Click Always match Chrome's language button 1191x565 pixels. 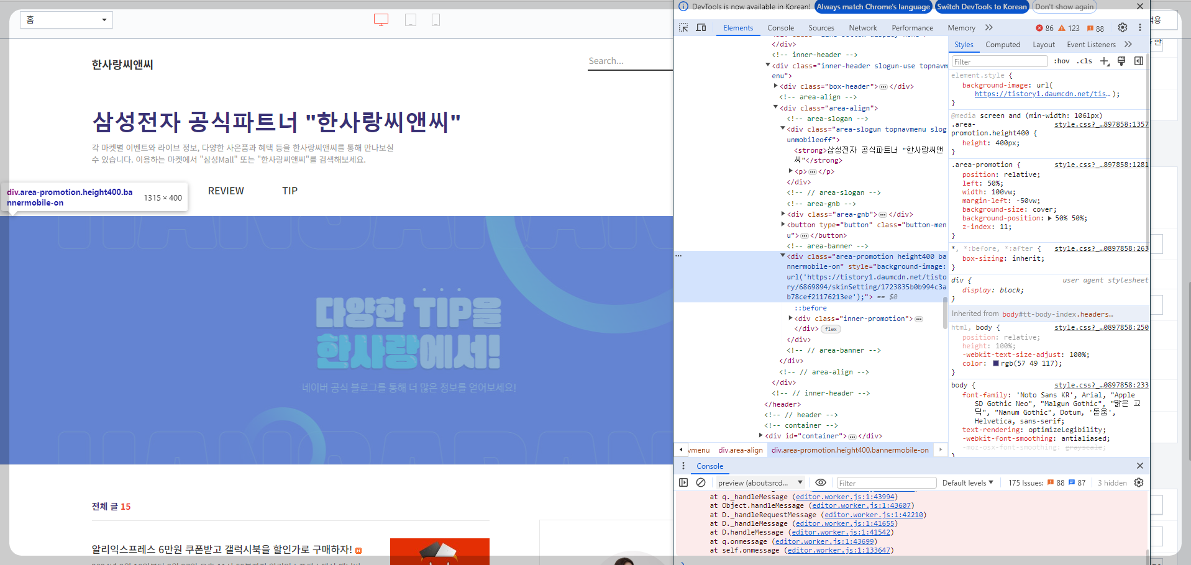(873, 7)
